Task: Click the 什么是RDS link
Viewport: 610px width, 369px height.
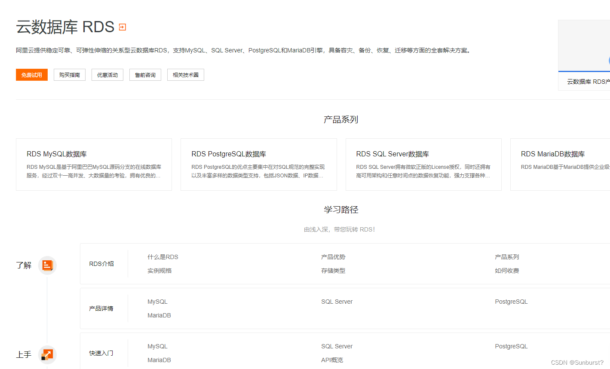Action: [162, 256]
